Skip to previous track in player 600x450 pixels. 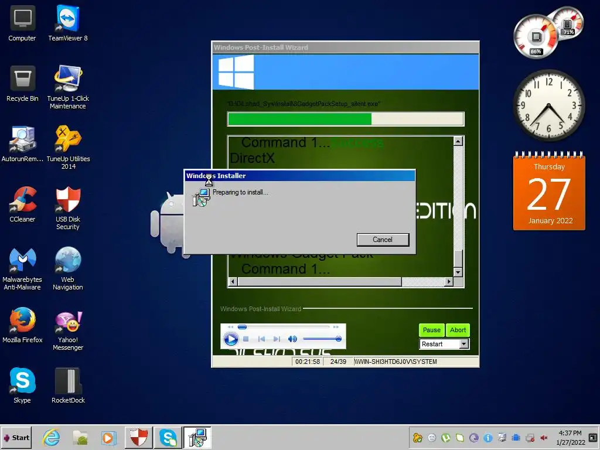(261, 339)
